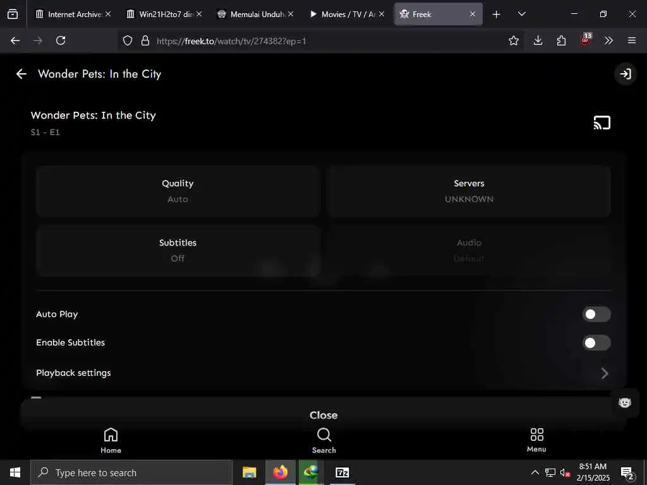Open the Extensions puzzle icon
The image size is (647, 485).
[x=561, y=40]
